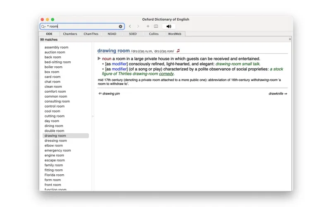
Task: Select 'chat room' in the list
Action: coord(53,82)
